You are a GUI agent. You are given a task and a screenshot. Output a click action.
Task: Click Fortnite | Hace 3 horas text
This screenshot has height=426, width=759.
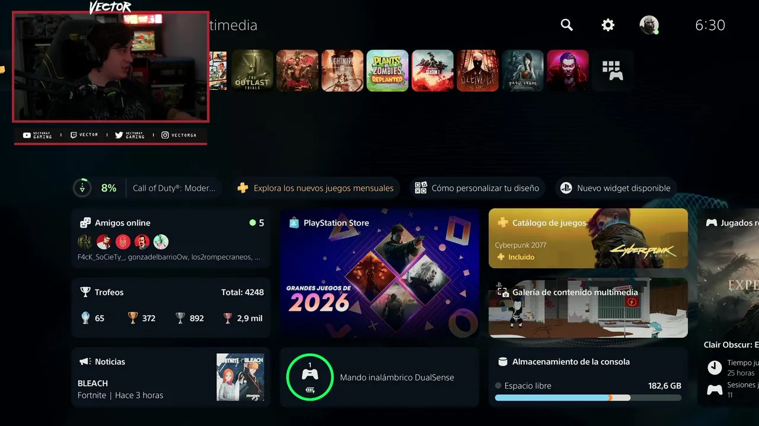pyautogui.click(x=120, y=395)
